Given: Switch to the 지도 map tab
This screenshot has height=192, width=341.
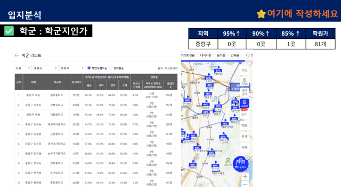Looking at the screenshot, I should pos(244,70).
